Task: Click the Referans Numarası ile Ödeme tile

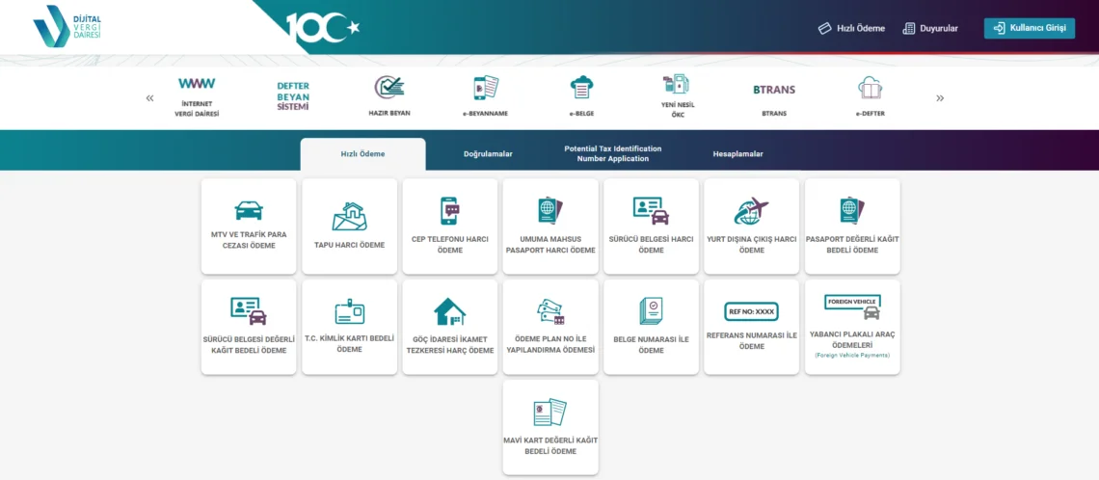Action: (x=751, y=327)
